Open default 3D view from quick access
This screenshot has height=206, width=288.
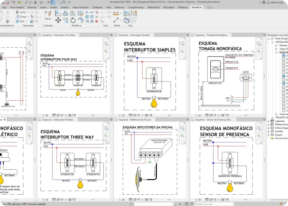click(41, 2)
